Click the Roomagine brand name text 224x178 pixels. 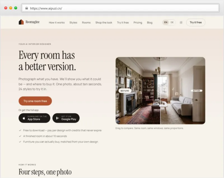(x=32, y=22)
